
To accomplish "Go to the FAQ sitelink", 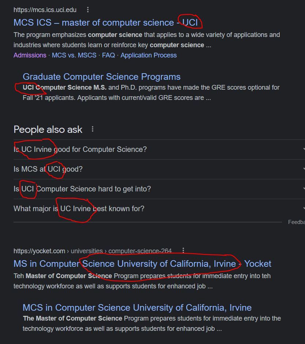I will point(108,55).
